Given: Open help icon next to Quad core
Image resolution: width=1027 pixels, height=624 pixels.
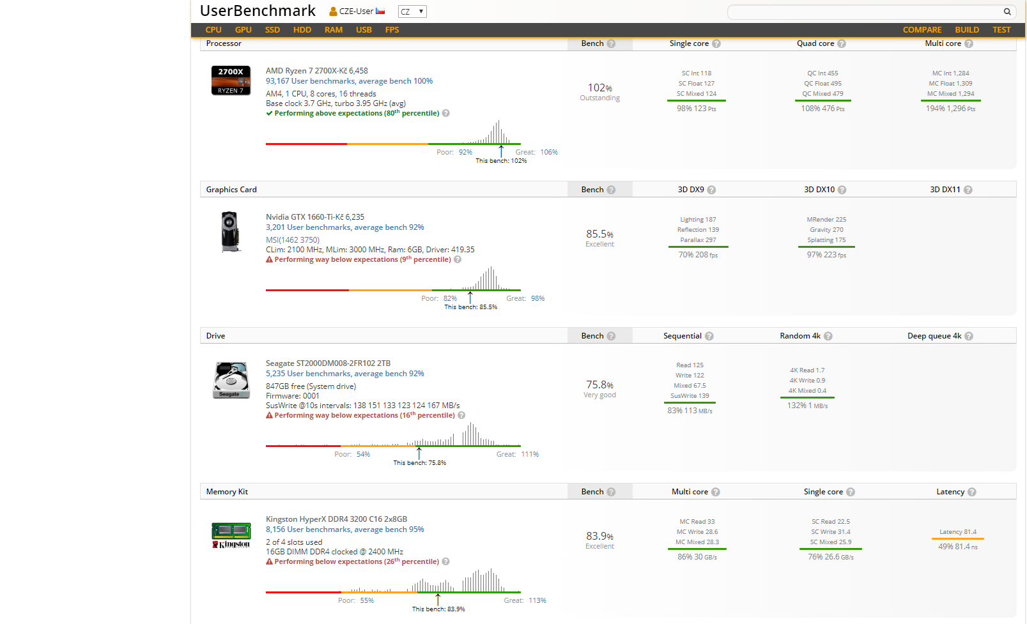Looking at the screenshot, I should (842, 44).
